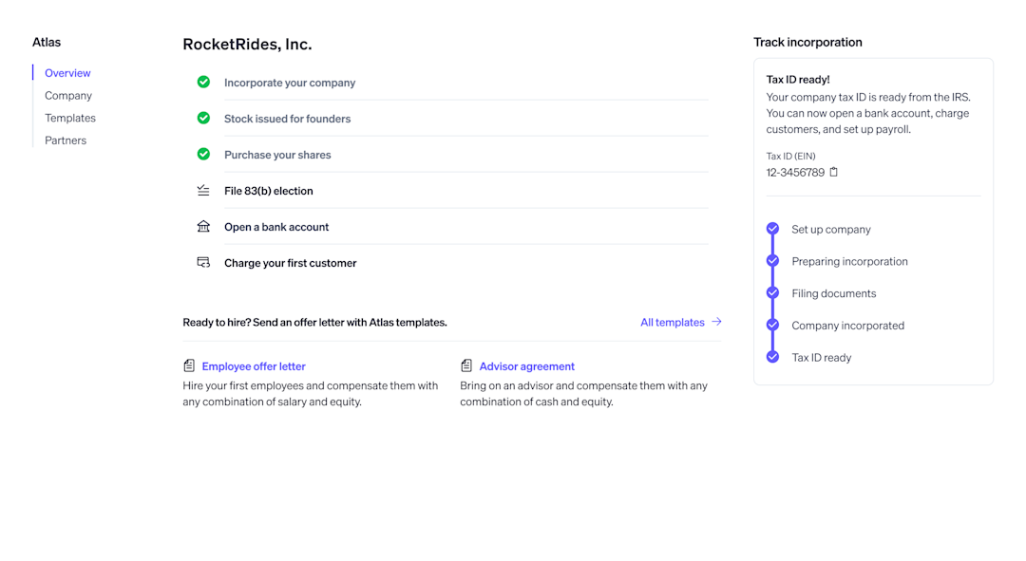Click the checkmark beside Purchase your shares
The image size is (1026, 561).
point(202,154)
